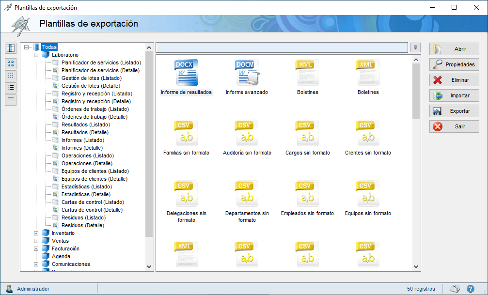
Task: Switch to table grid view icon
Action: click(11, 48)
